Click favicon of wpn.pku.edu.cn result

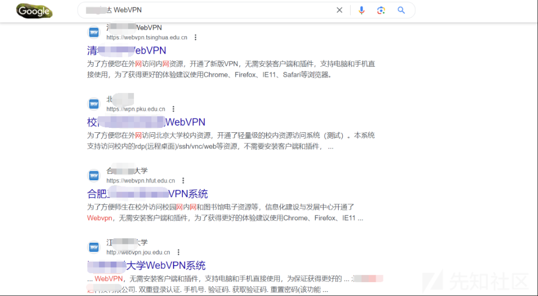[94, 104]
